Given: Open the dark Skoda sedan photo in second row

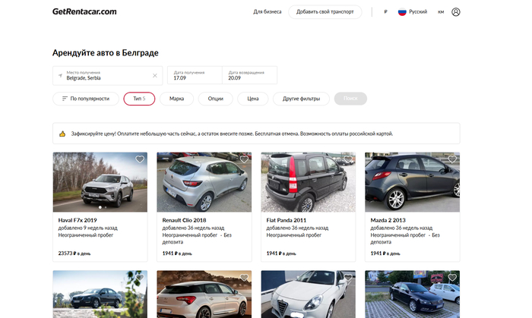Looking at the screenshot, I should click(x=100, y=294).
